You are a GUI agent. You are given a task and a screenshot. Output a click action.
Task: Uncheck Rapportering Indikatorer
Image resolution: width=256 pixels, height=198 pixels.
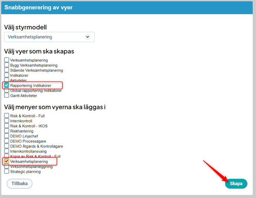(7, 85)
